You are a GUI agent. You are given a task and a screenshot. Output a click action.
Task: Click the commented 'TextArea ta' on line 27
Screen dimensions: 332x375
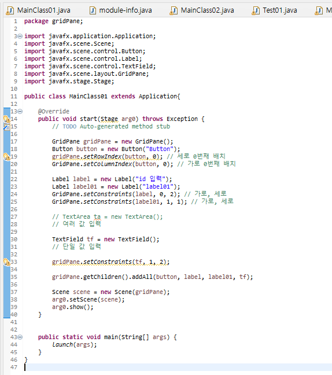[82, 216]
